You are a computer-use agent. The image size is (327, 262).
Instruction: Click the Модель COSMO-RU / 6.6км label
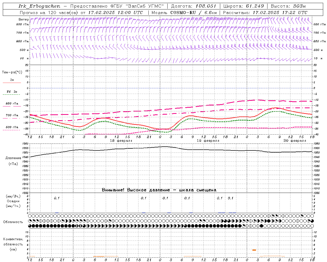tap(184, 13)
